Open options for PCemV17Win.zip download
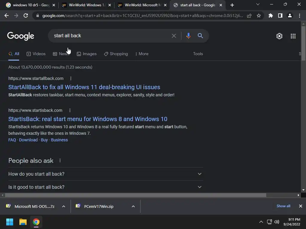This screenshot has width=306, height=229. [133, 206]
